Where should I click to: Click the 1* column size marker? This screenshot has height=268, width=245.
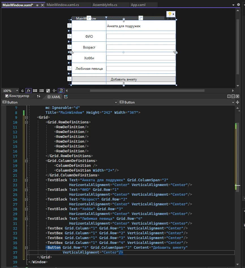89,18
